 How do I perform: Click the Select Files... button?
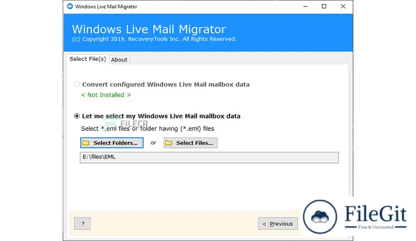pos(190,143)
